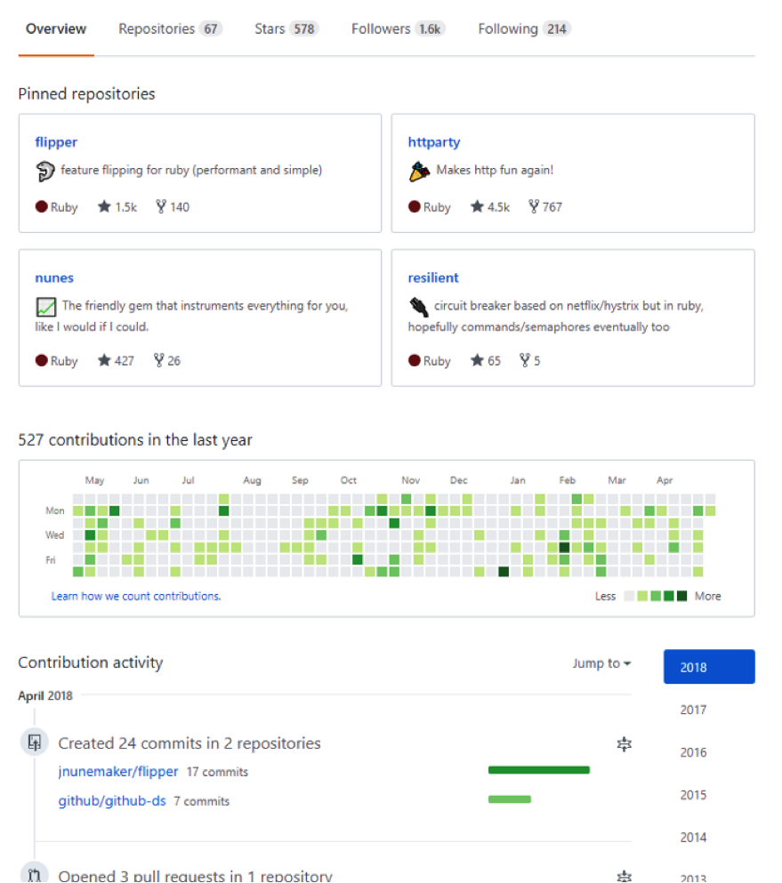
Task: Click the dark green flipper commits progress bar
Action: pos(538,770)
